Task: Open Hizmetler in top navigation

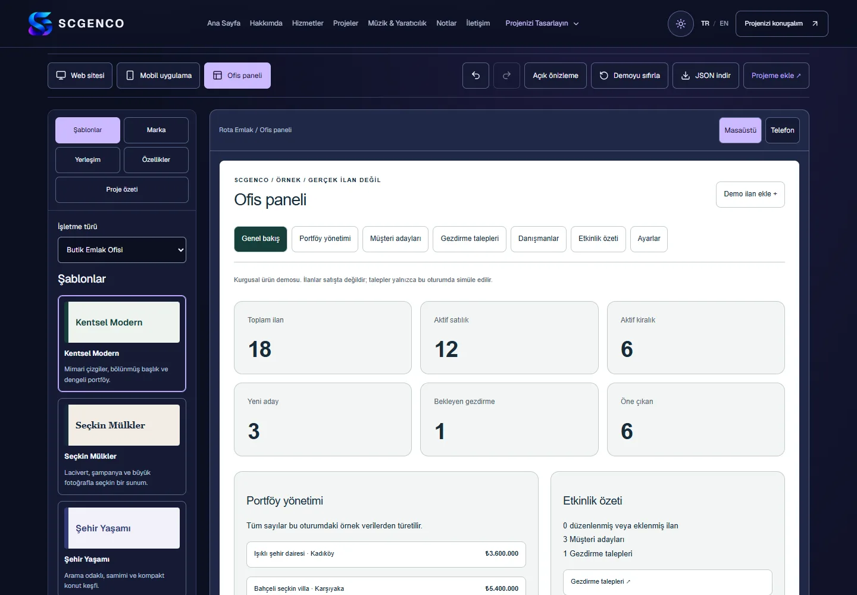Action: [x=308, y=24]
